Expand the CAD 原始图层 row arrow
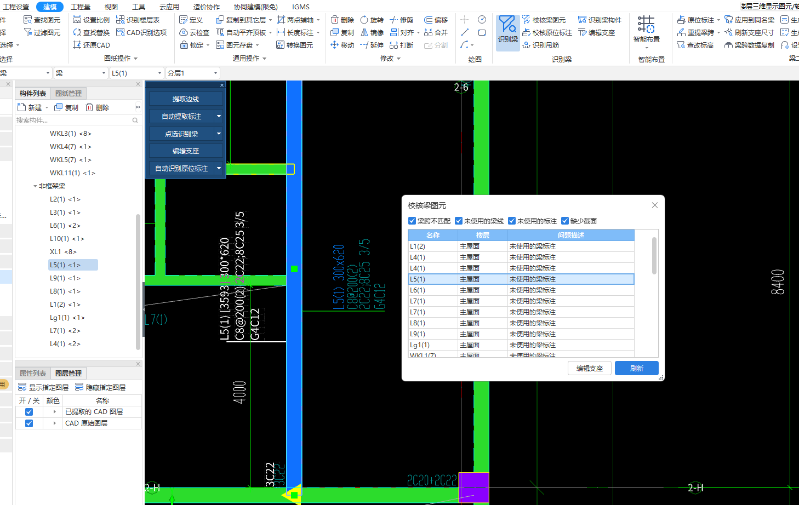Viewport: 799px width, 505px height. tap(54, 423)
